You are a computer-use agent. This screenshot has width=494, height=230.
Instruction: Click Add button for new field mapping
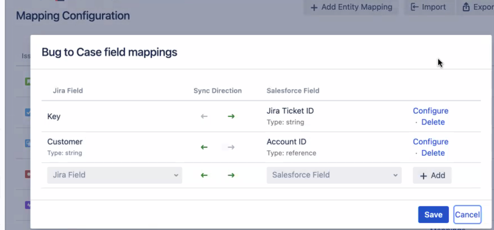pyautogui.click(x=432, y=176)
